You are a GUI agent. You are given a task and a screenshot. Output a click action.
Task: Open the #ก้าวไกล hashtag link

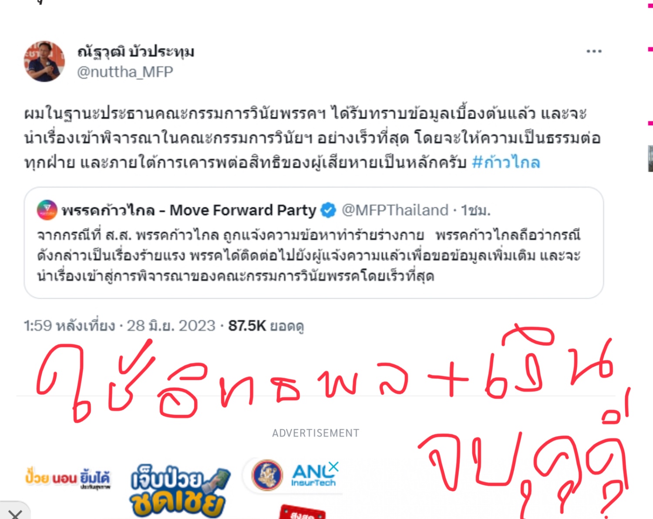(506, 162)
